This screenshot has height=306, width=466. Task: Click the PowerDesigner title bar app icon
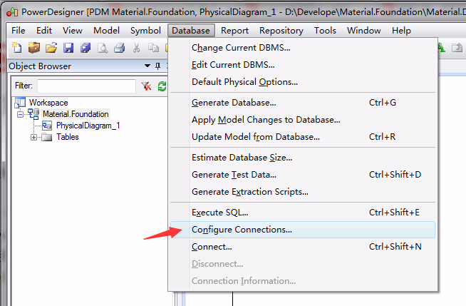12,12
